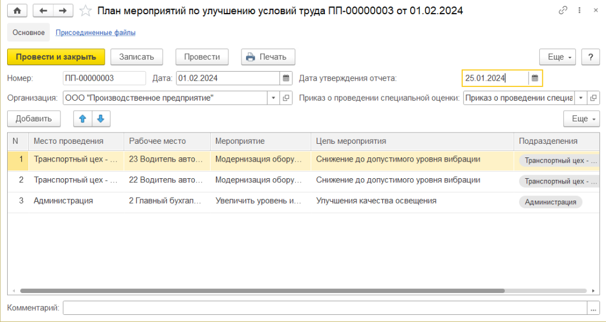The width and height of the screenshot is (606, 322).
Task: Copy link using the chain icon
Action: (562, 11)
